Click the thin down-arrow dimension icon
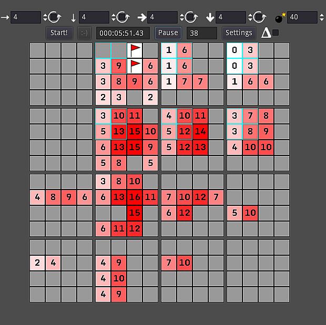326x325 pixels. coord(73,17)
